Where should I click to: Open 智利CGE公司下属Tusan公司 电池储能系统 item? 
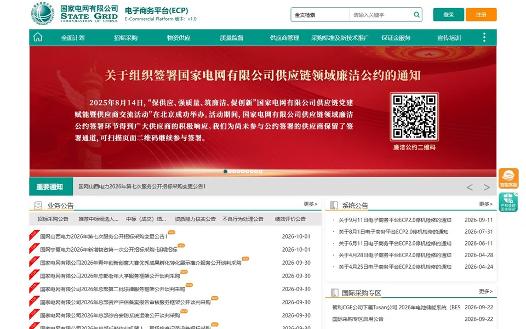[397, 307]
